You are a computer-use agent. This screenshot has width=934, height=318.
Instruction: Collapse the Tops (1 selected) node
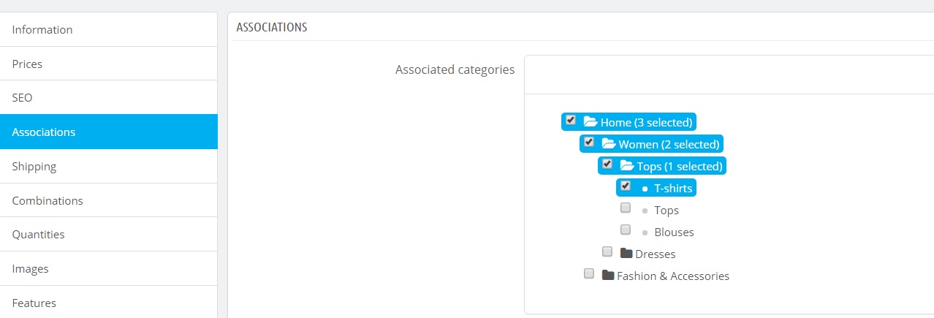679,166
